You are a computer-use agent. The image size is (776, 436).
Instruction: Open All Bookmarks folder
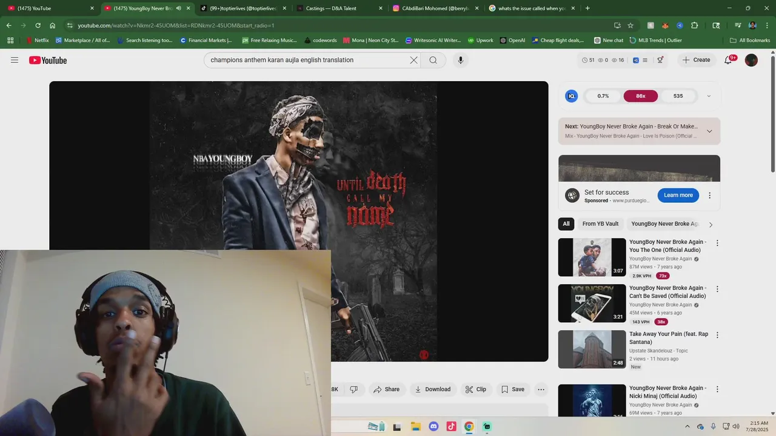point(750,41)
